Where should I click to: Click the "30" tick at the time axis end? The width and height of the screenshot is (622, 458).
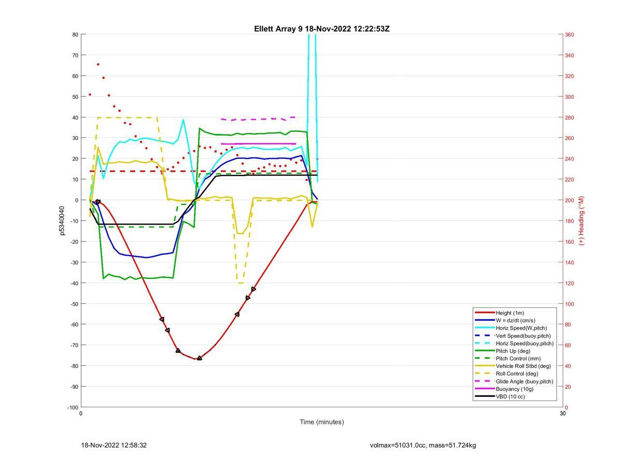coord(562,413)
